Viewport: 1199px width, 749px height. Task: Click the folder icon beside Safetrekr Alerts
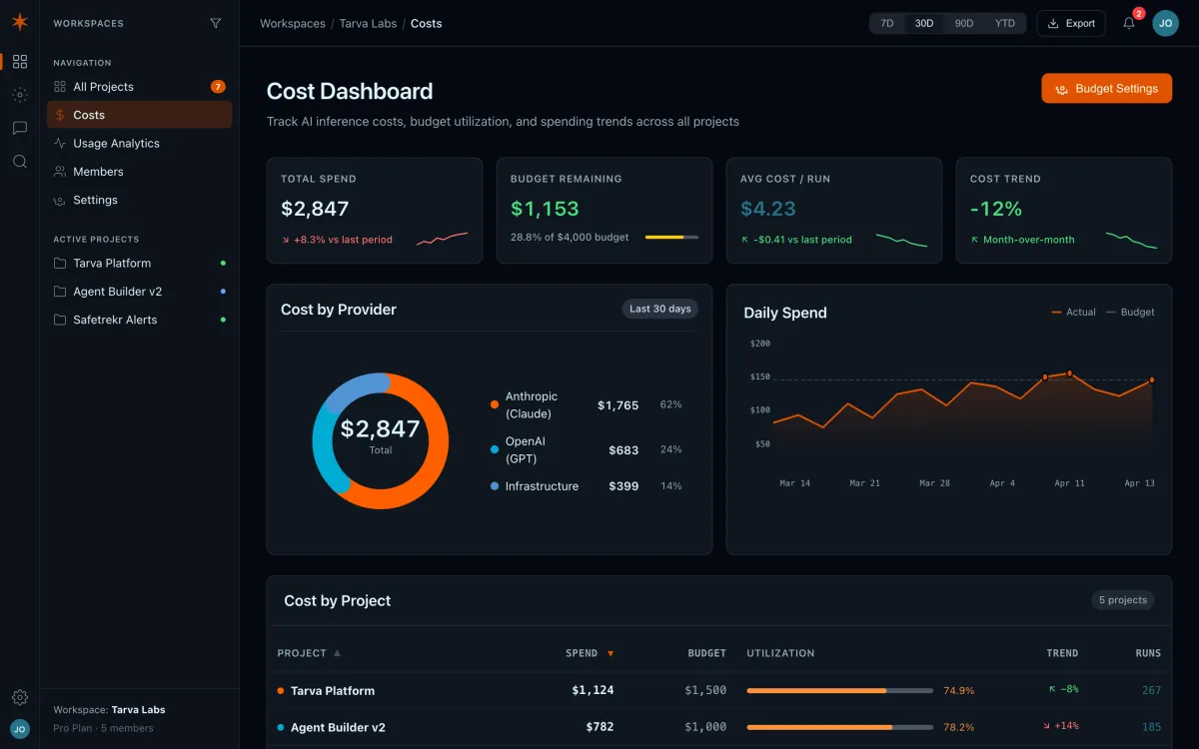pyautogui.click(x=60, y=320)
